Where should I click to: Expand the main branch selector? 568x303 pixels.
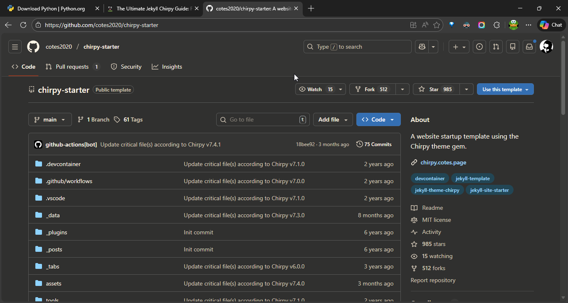[50, 119]
